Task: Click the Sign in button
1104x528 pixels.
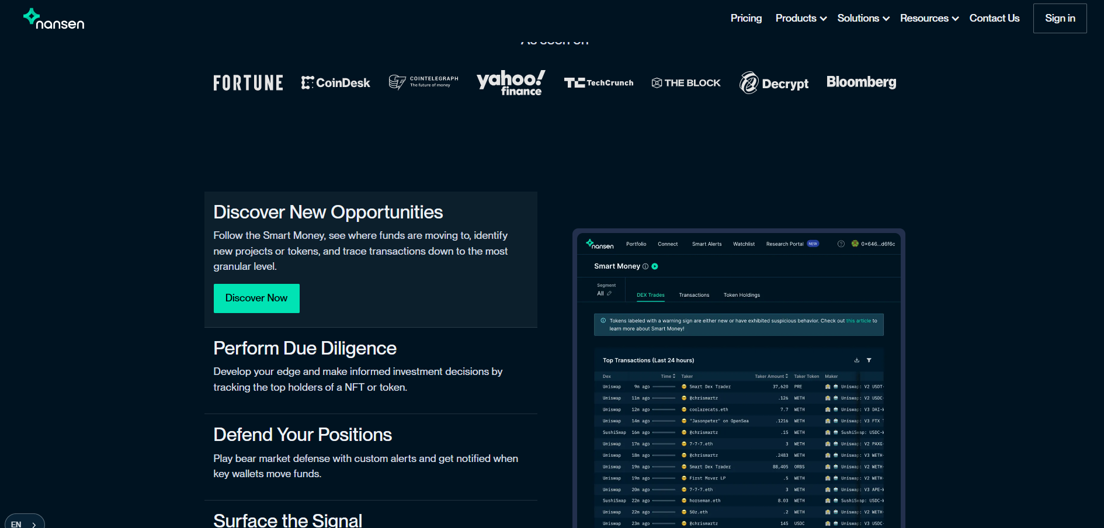Action: tap(1060, 18)
